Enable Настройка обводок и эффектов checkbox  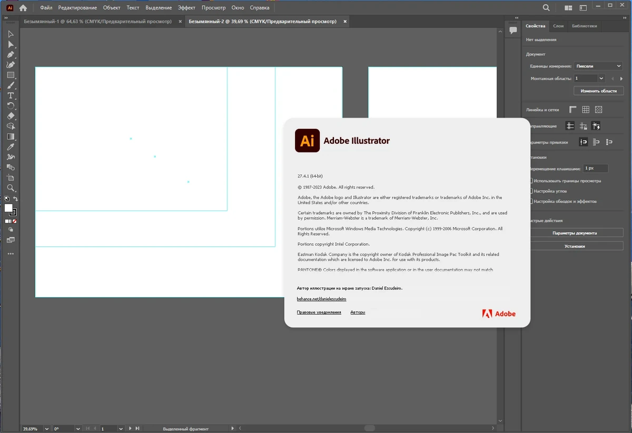coord(531,201)
